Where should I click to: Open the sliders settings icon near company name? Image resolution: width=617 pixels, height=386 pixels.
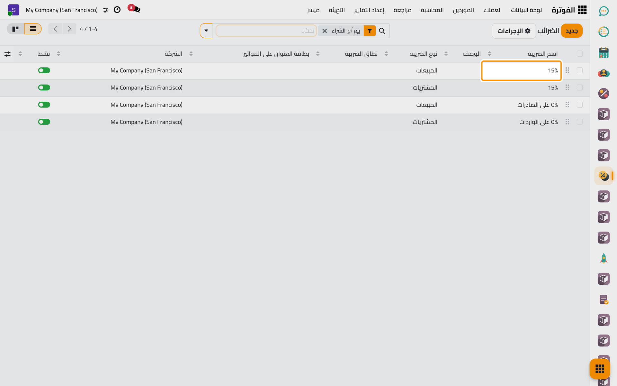[x=106, y=10]
